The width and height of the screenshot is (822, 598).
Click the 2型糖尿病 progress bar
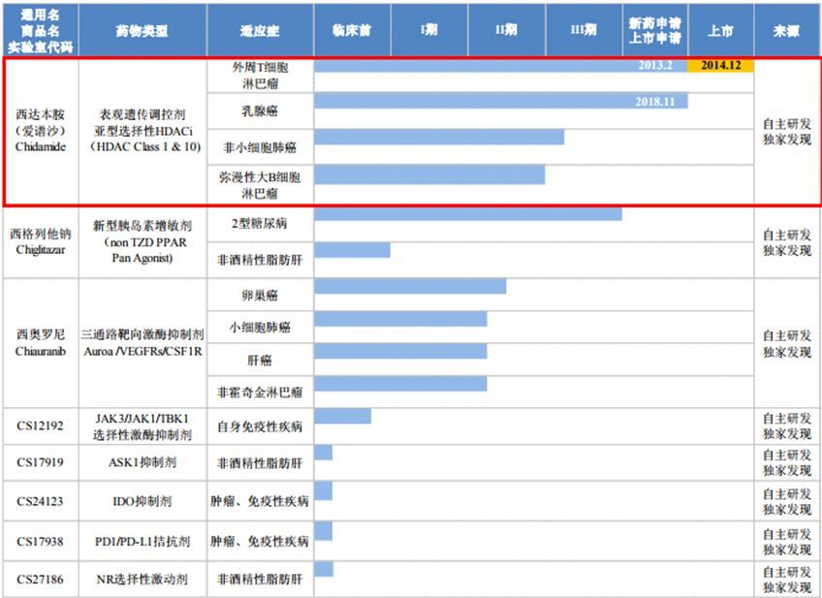tap(468, 214)
